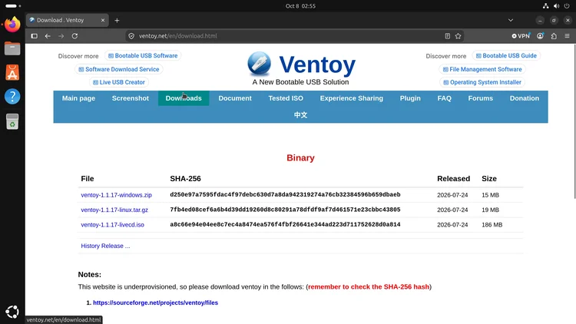
Task: Click the SHA-256 hash starting d250e97a
Action: click(x=285, y=195)
